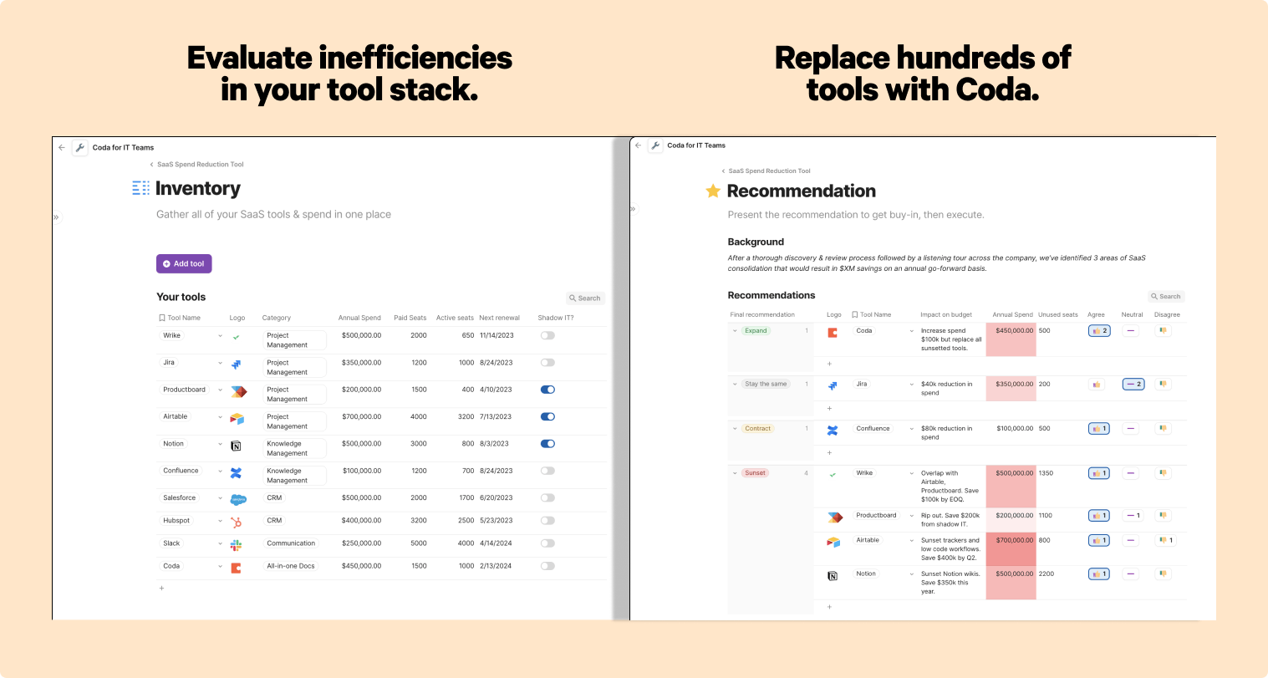The image size is (1268, 678).
Task: Click the Notion logo in Recommendations table
Action: pos(833,576)
